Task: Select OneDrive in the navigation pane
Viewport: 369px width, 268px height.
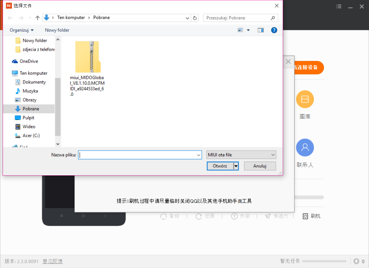Action: [29, 61]
